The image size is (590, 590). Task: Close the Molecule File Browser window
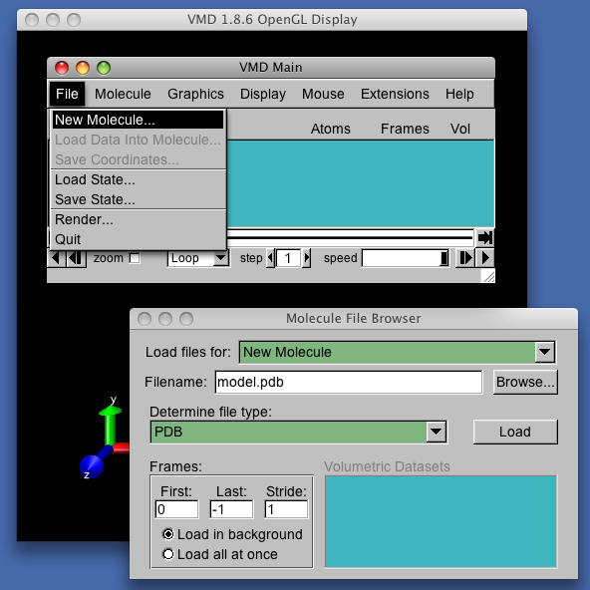click(x=145, y=319)
